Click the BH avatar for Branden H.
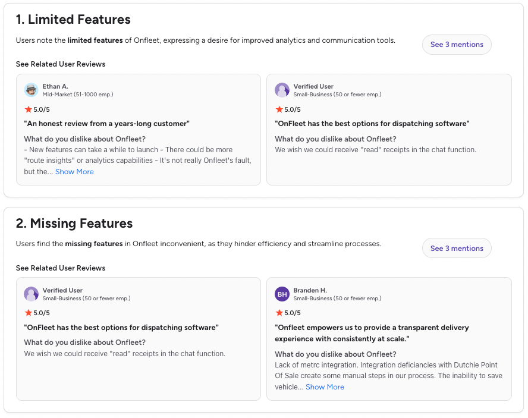The width and height of the screenshot is (528, 418). [x=282, y=294]
